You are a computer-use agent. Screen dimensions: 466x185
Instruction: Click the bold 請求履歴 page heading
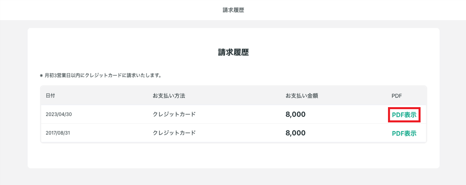(x=233, y=53)
